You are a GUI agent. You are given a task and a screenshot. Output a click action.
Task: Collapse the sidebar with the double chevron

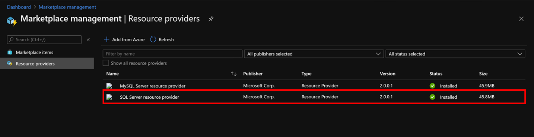(88, 39)
